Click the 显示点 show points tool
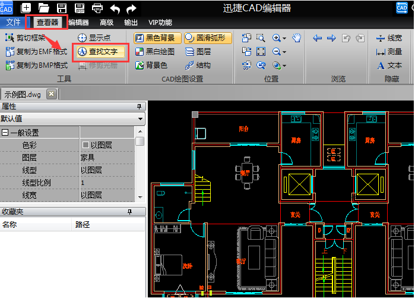The width and height of the screenshot is (415, 298). pos(94,37)
